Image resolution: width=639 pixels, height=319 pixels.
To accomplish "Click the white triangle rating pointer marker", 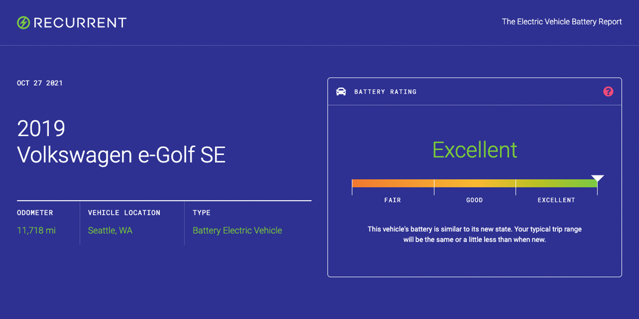I will coord(597,178).
